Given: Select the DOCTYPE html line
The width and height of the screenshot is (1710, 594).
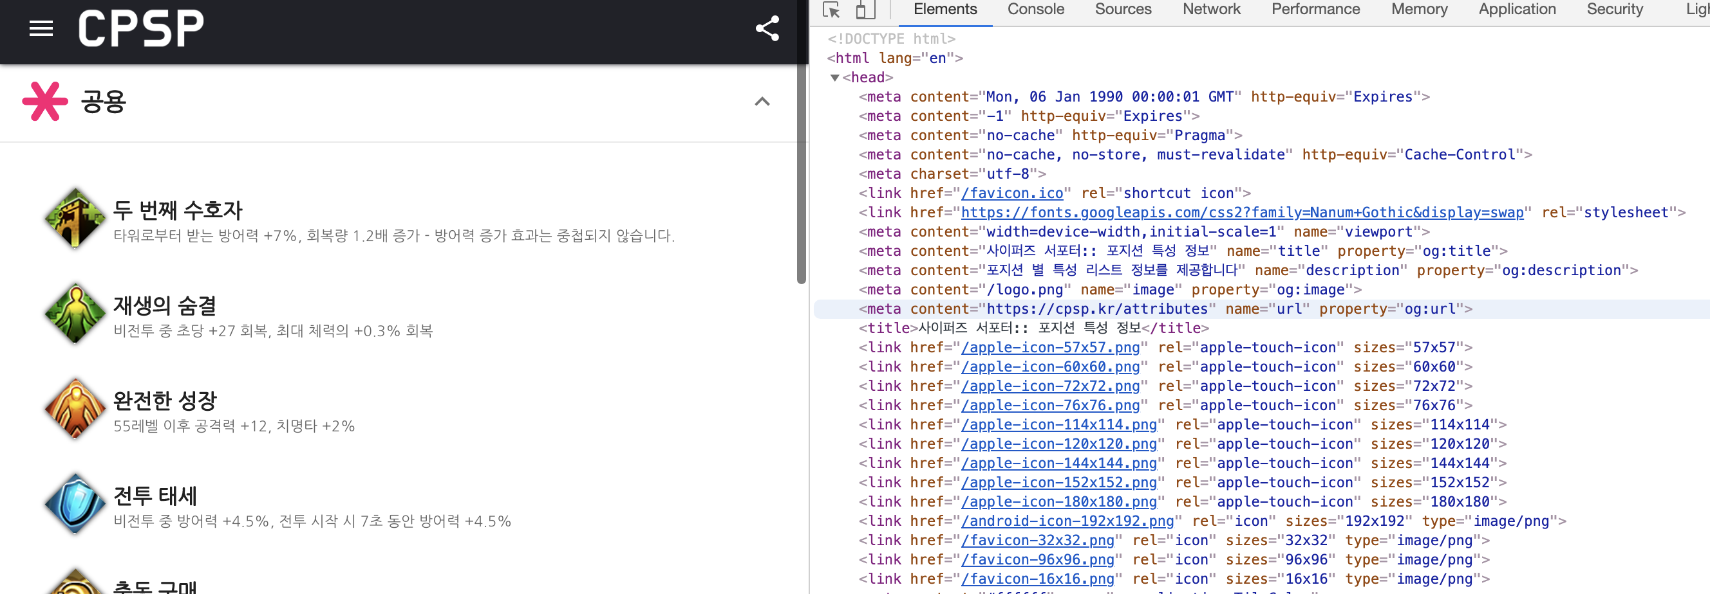Looking at the screenshot, I should [891, 39].
